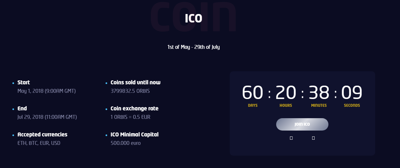Select the May 1, 2018 start date text
Viewport: 400px width, 168px height.
46,91
